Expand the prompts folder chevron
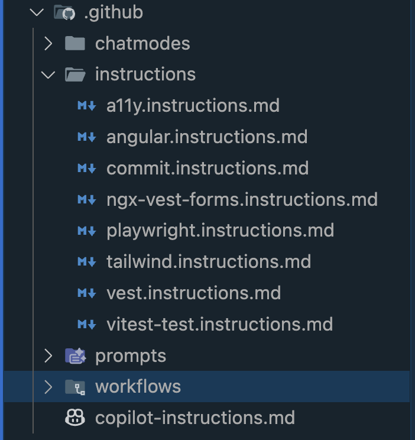The image size is (415, 440). 48,355
